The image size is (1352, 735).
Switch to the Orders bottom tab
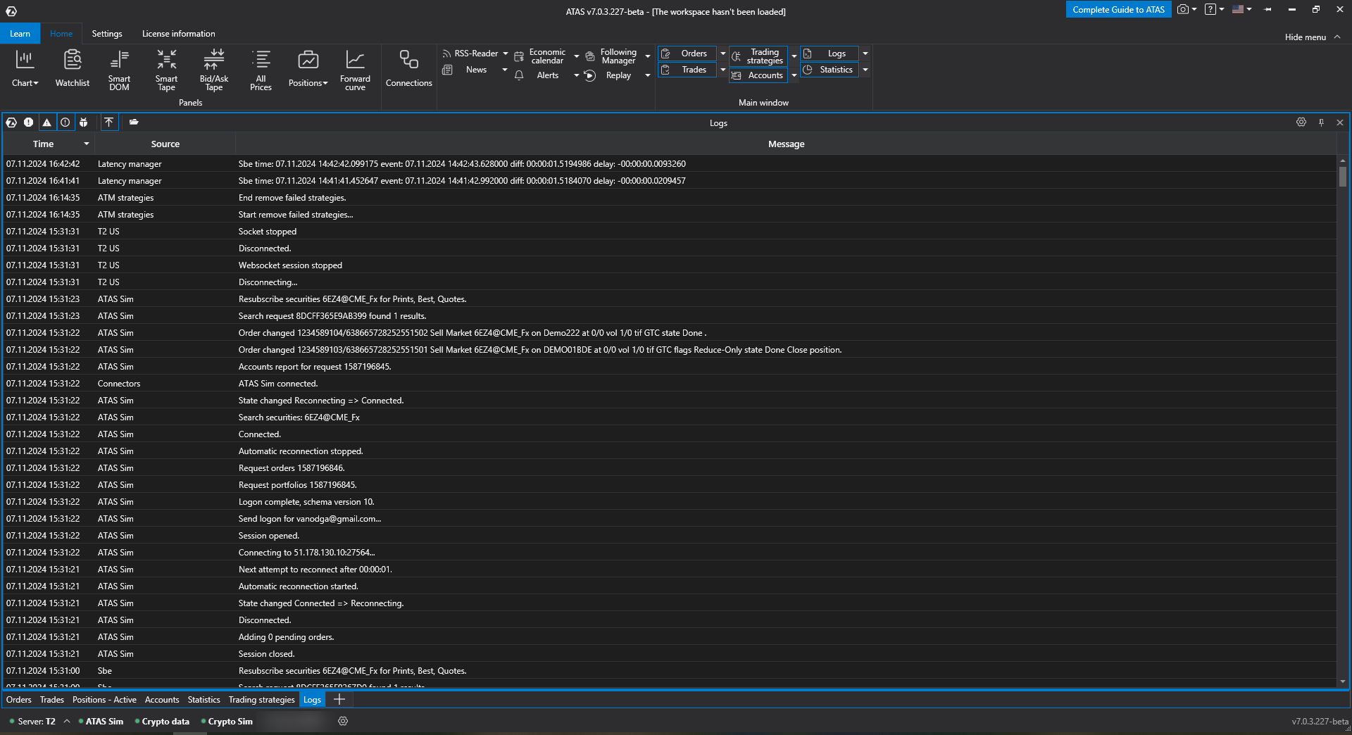(x=19, y=700)
